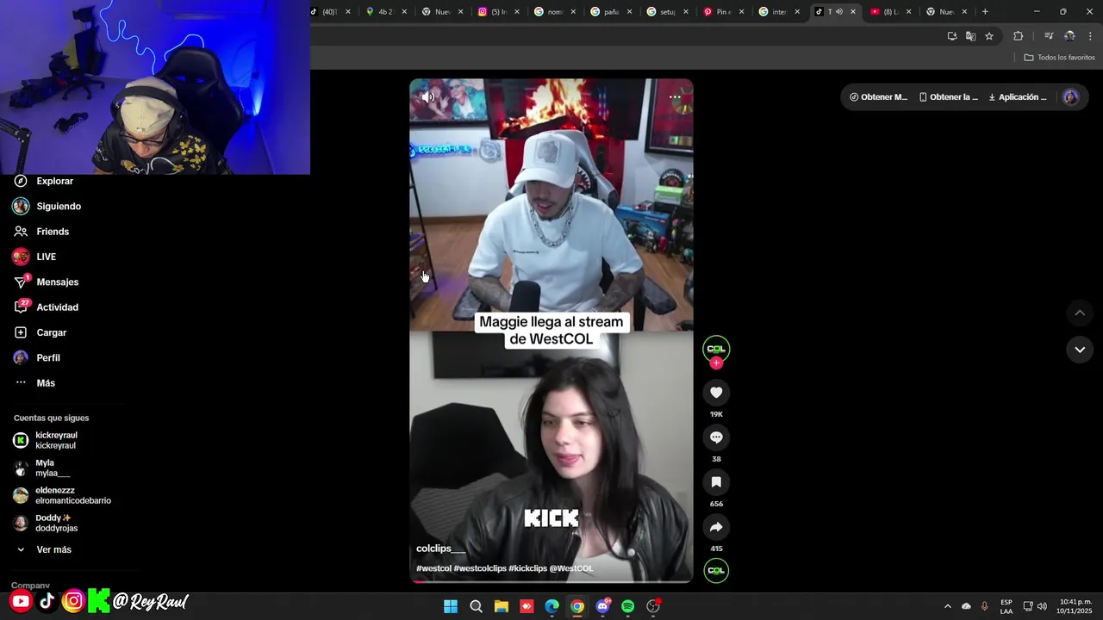Open the video three-dot options menu
1103x620 pixels.
[x=675, y=97]
